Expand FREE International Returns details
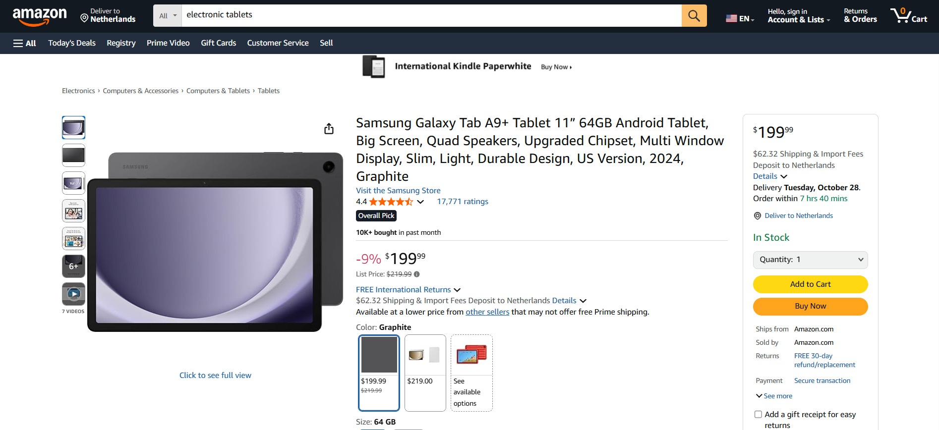The height and width of the screenshot is (430, 939). click(408, 290)
